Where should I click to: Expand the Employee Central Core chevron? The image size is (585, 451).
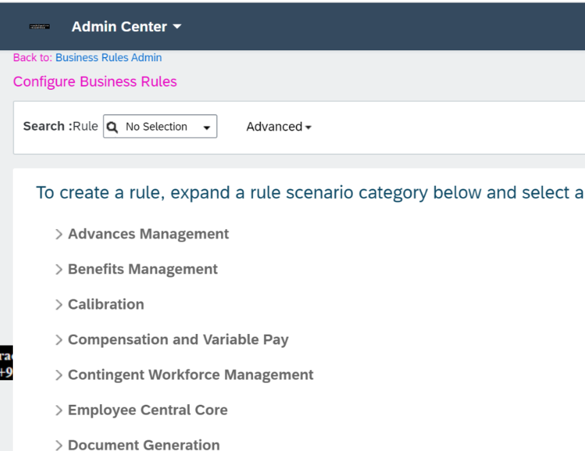tap(58, 410)
